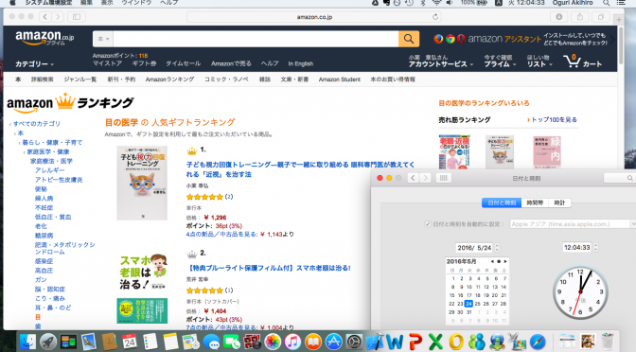The width and height of the screenshot is (636, 352).
Task: Show all tabs in Safari
Action: click(x=601, y=17)
